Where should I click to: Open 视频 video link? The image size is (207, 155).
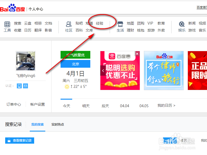click(202, 23)
